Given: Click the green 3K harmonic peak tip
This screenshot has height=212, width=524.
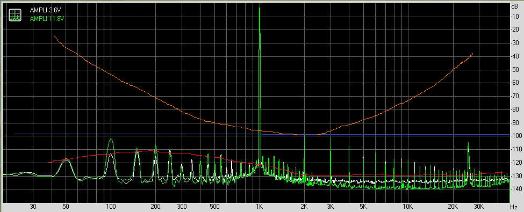Looking at the screenshot, I should click(x=331, y=137).
